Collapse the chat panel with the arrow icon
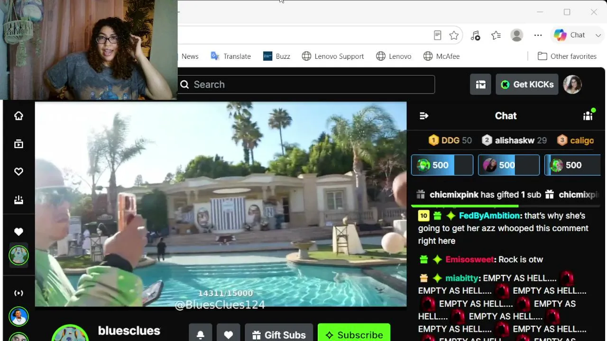Viewport: 607px width, 341px height. coord(424,116)
